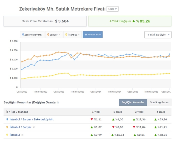Screen dimensions: 173x143
Task: Remove the İstanbul / Sarıyer row with x
Action: [34, 127]
